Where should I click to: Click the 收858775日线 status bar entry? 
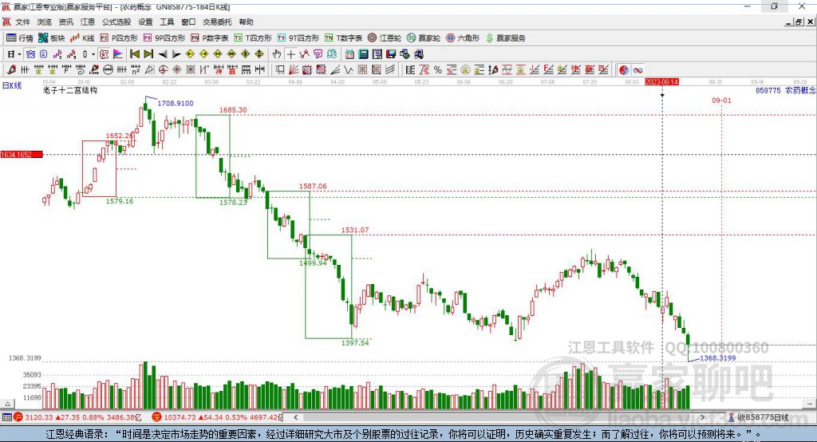[x=758, y=417]
